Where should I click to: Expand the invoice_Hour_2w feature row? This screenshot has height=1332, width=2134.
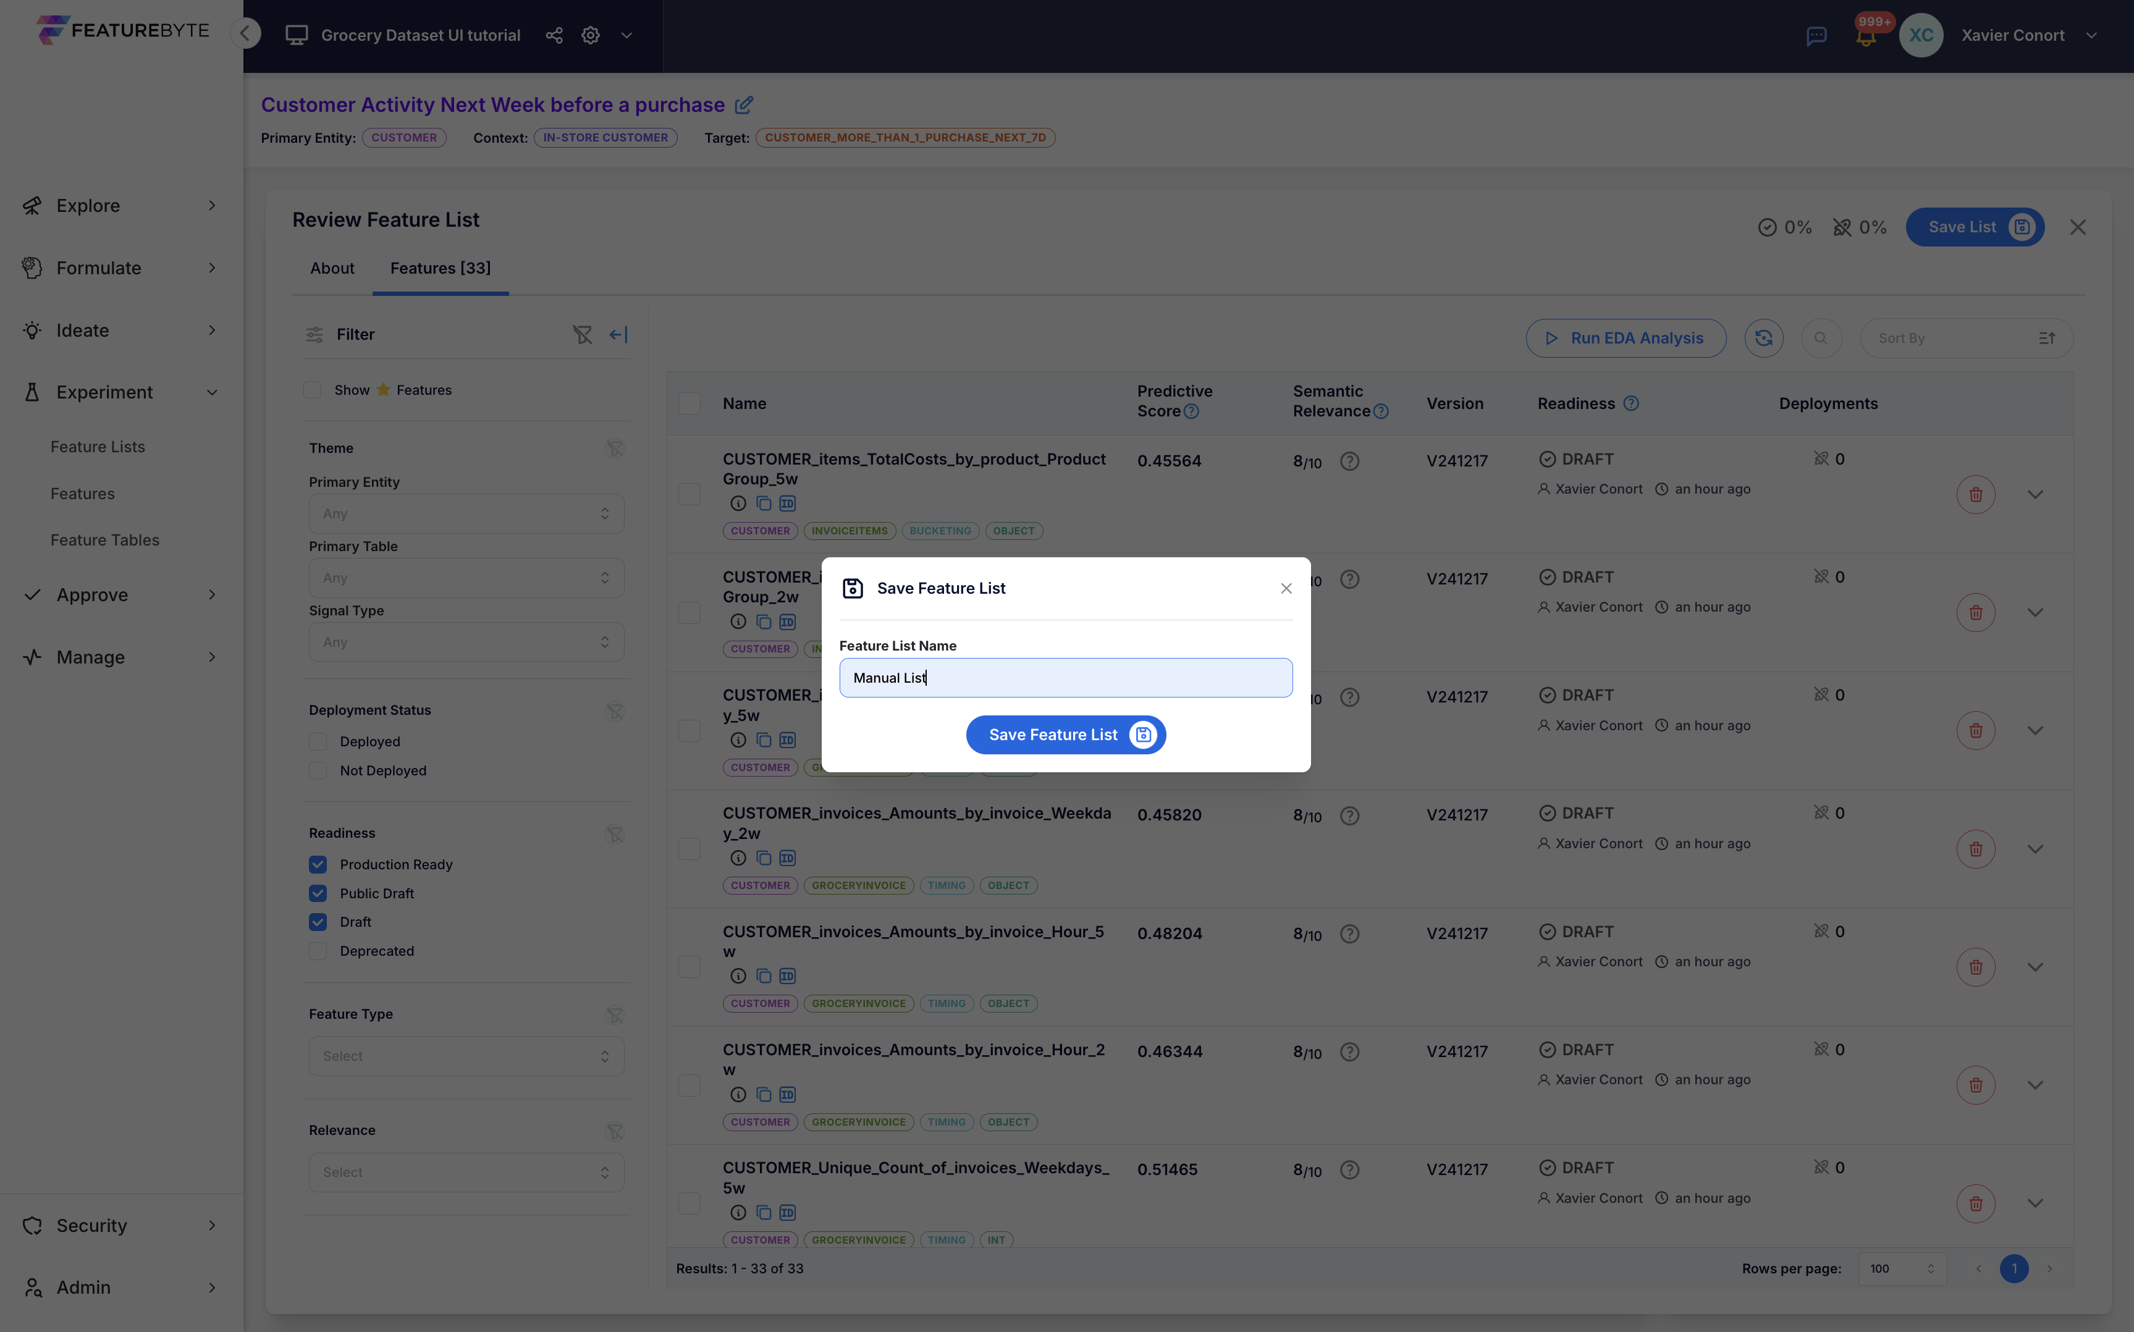[x=2035, y=1085]
